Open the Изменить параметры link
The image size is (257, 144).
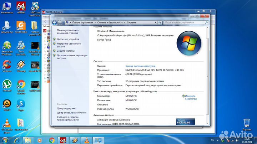[x=191, y=97]
